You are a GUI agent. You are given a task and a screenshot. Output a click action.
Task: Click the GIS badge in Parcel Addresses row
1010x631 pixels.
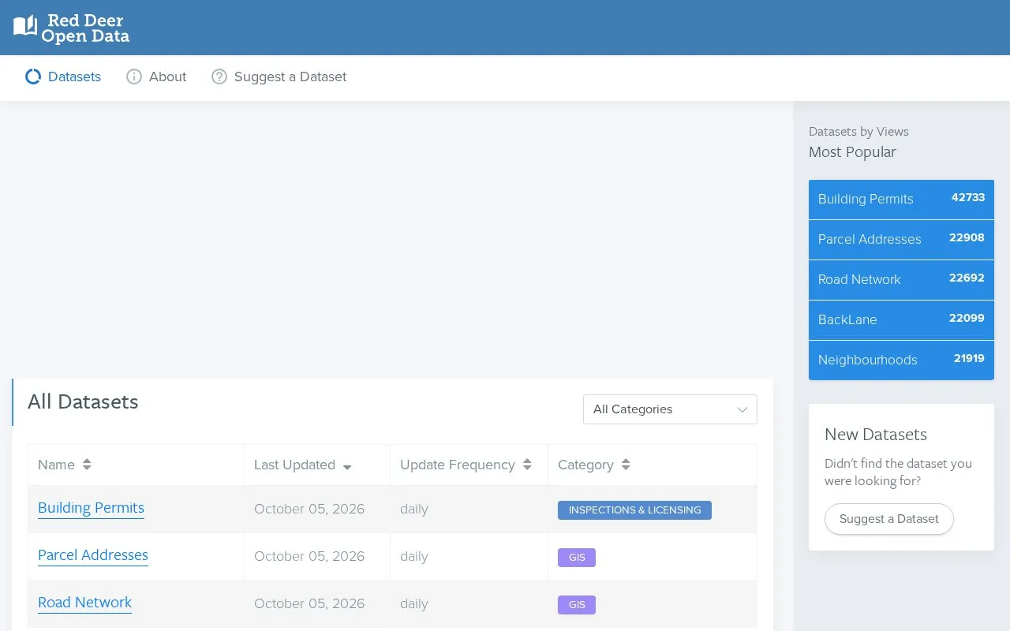577,558
